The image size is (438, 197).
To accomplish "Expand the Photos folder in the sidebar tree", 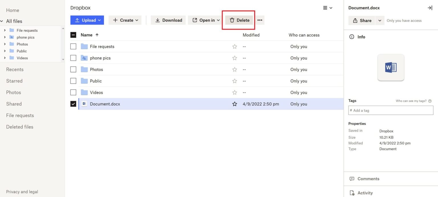I will point(5,44).
